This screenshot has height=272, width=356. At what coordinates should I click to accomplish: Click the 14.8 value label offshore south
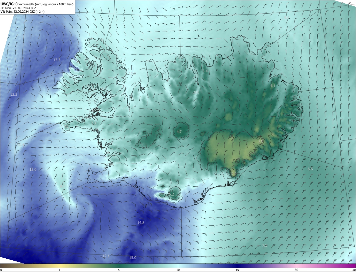[x=141, y=222]
